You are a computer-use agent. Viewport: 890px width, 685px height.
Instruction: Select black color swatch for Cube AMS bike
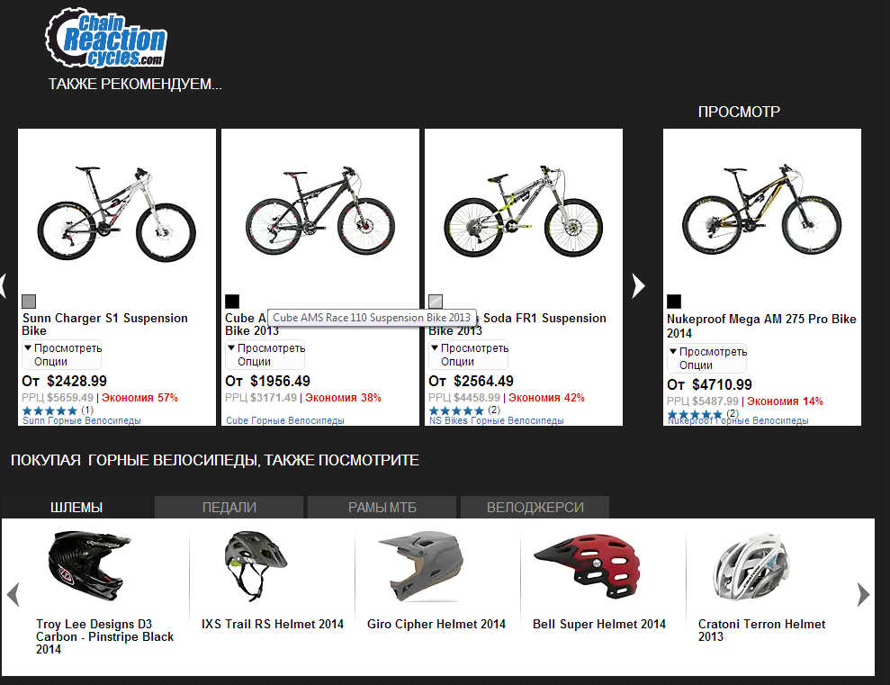232,302
